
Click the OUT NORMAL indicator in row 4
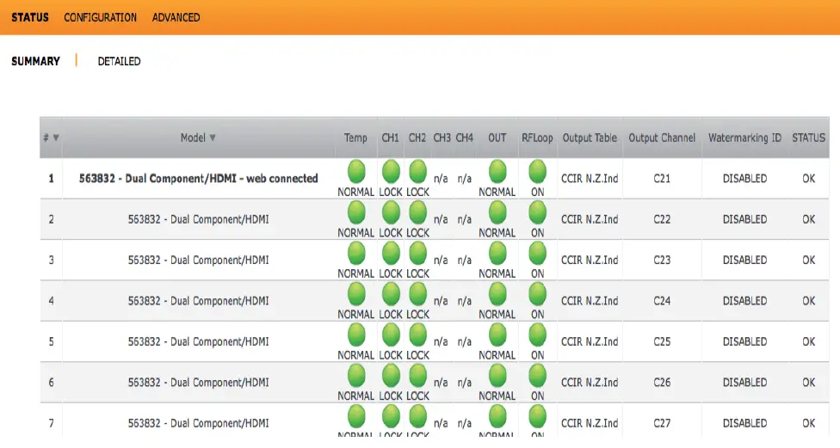coord(497,294)
